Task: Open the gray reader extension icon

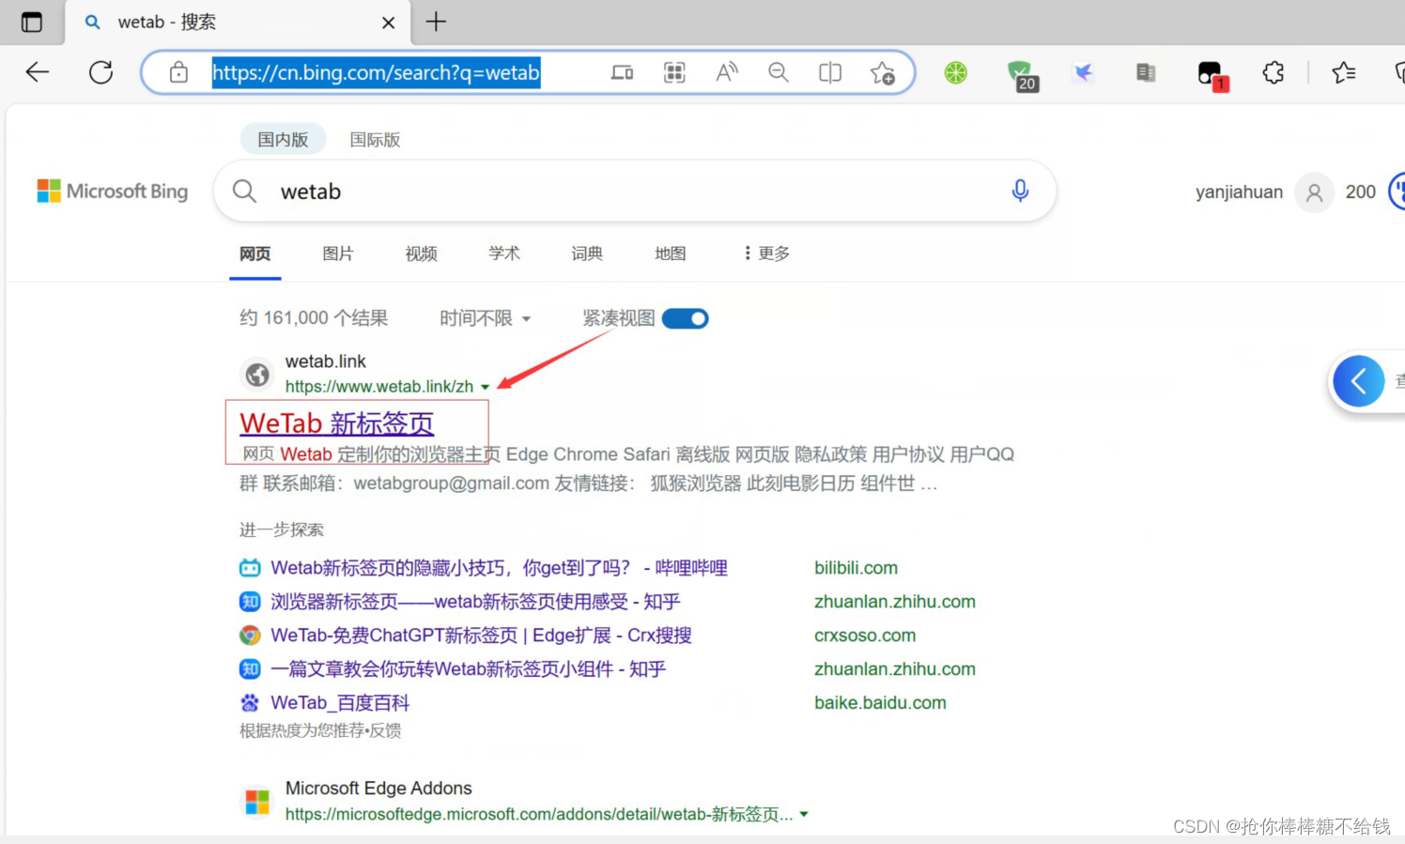Action: click(x=1146, y=72)
